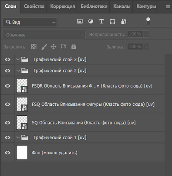Screen dimensions: 172x176
Task: Click the lock all padlock icon
Action: [74, 46]
